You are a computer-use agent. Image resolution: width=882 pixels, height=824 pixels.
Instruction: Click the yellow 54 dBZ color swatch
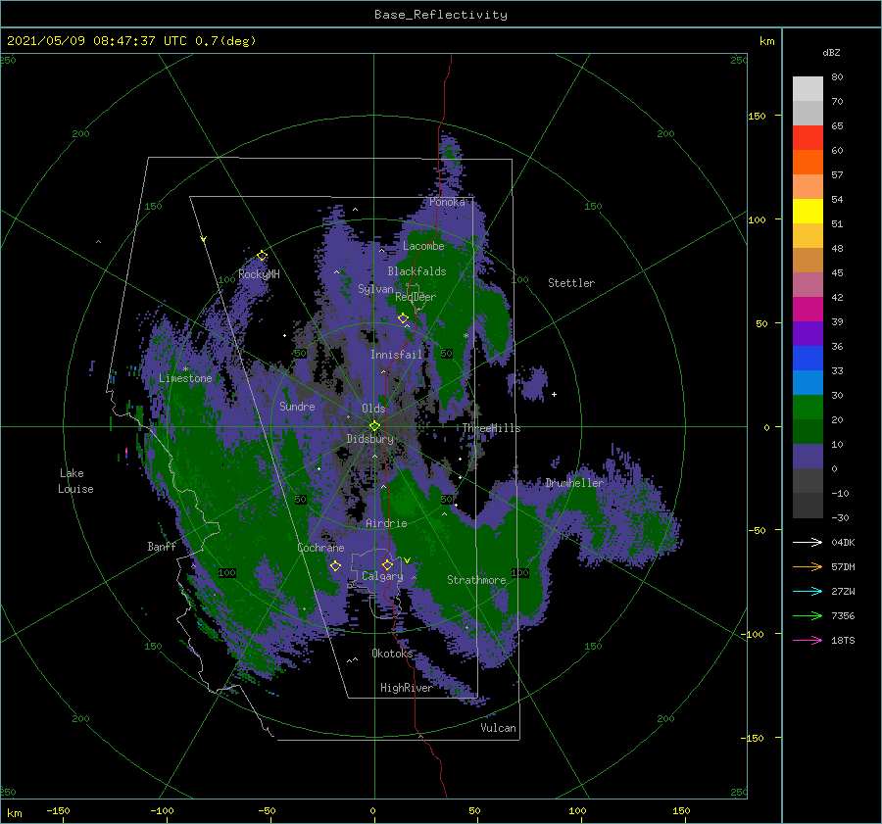click(808, 211)
